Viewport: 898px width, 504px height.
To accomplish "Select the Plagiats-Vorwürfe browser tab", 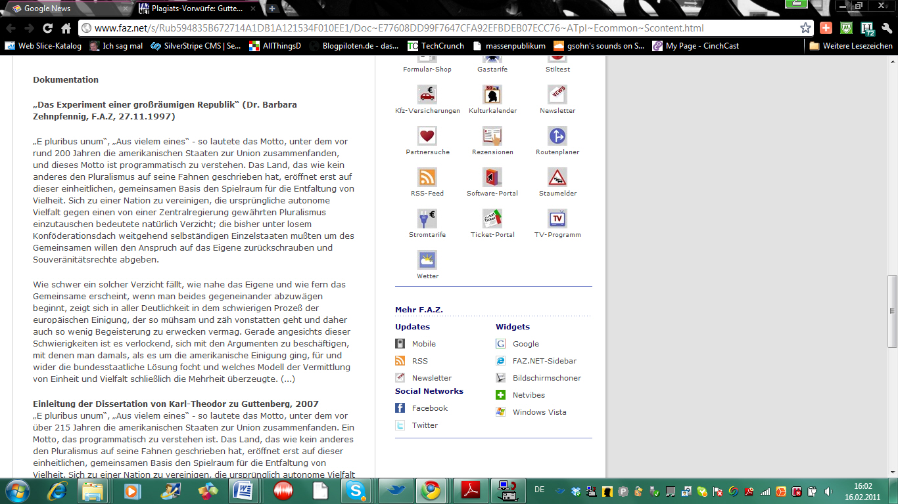I will pyautogui.click(x=197, y=9).
